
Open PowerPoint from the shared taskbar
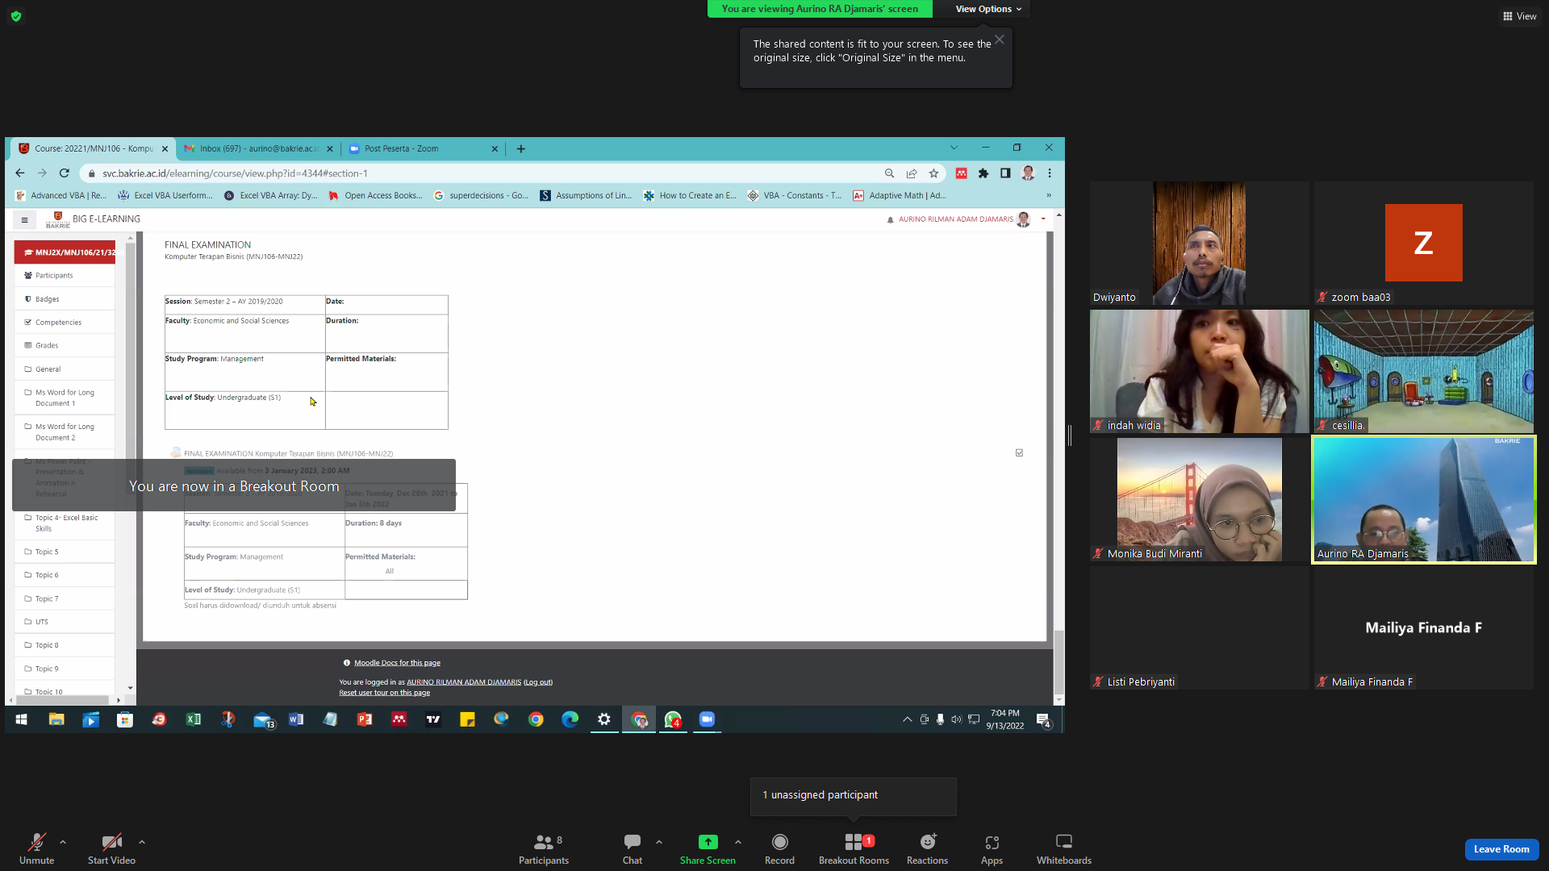click(365, 719)
